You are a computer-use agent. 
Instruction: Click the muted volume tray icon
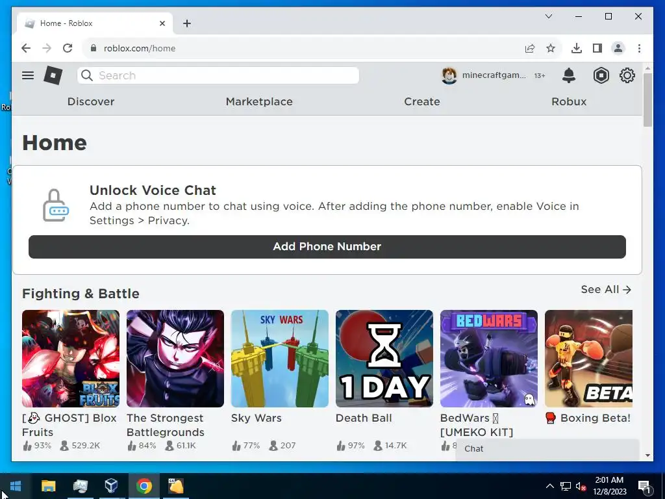(581, 486)
